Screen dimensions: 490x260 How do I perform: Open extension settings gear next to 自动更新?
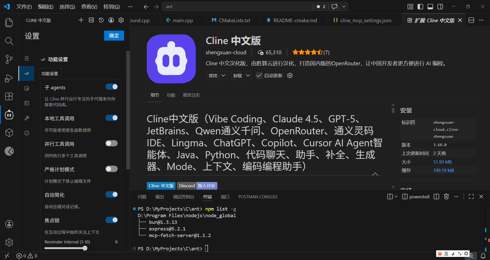click(x=290, y=75)
